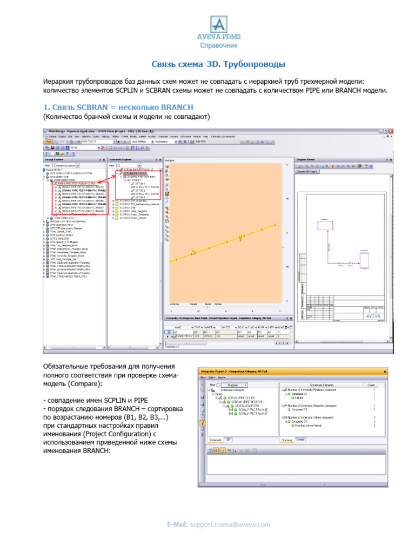Click the highlighted magnifier icon in report lower toolbar
Image resolution: width=415 pixels, height=553 pixels.
click(x=216, y=450)
